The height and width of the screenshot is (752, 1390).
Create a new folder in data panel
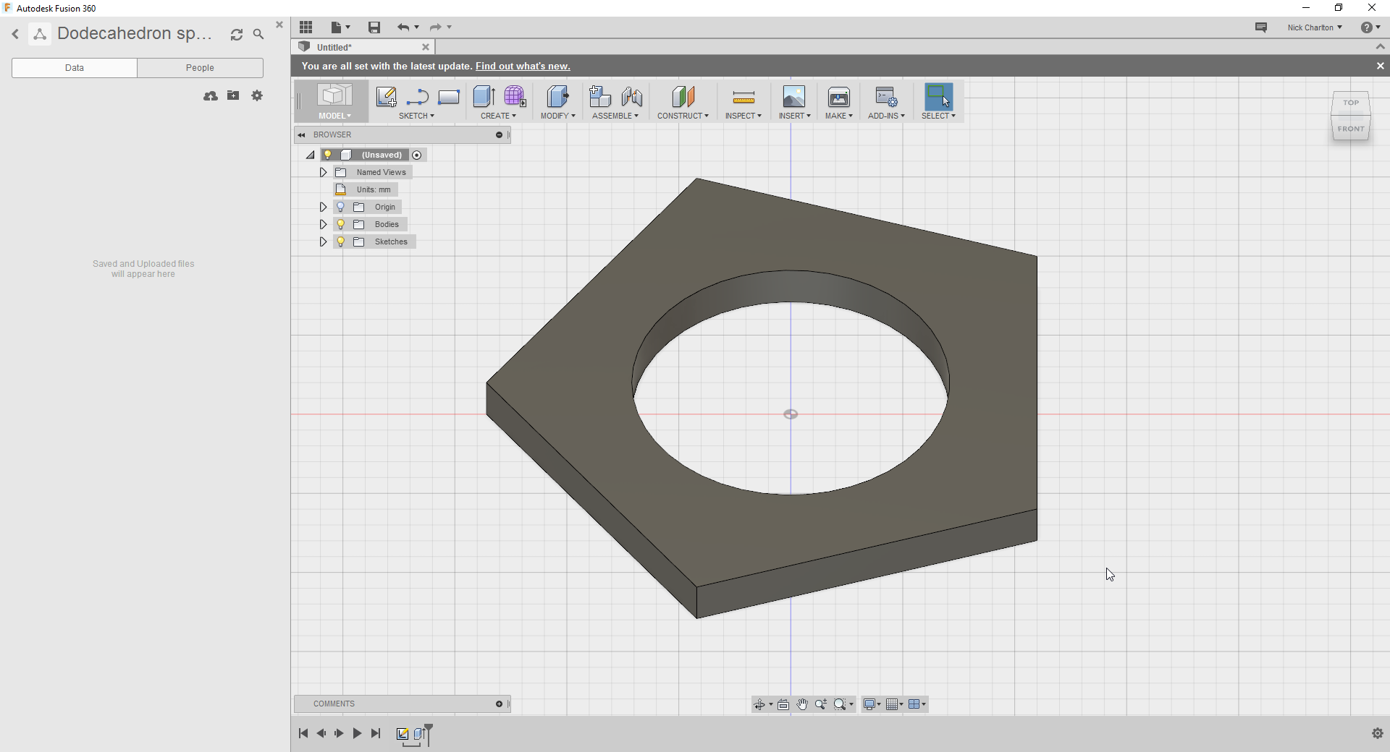pos(233,95)
